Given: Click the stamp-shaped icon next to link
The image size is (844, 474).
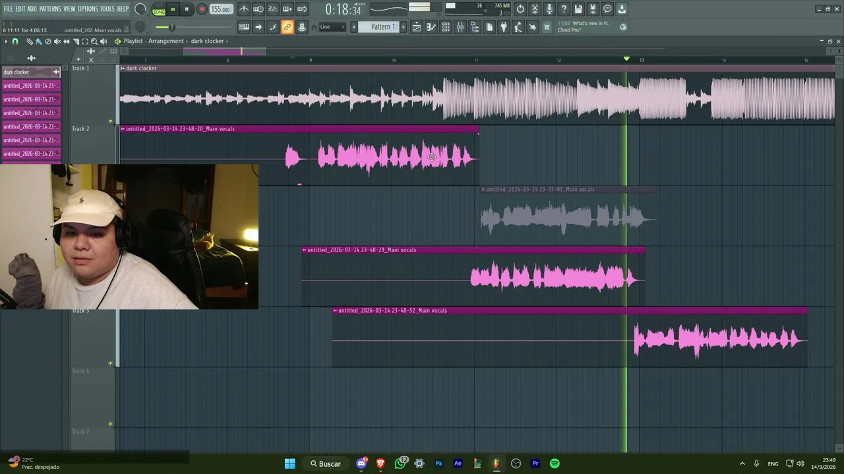Looking at the screenshot, I should click(301, 27).
